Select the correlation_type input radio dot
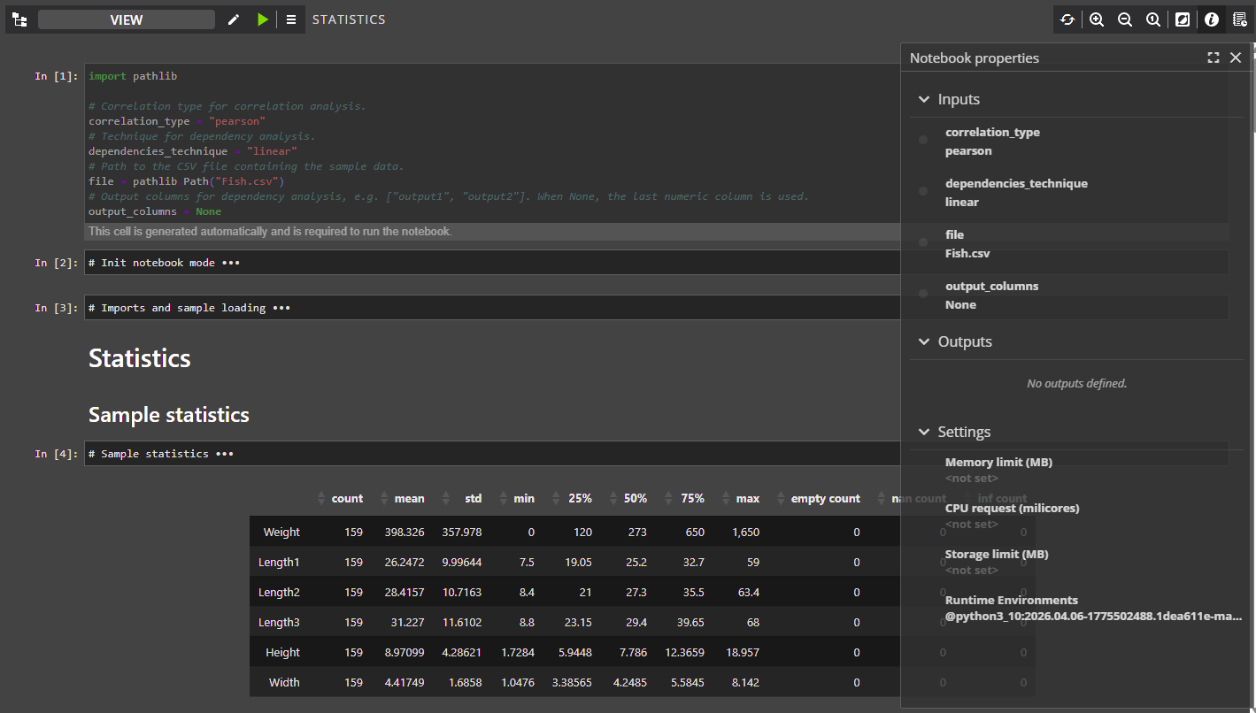Image resolution: width=1256 pixels, height=713 pixels. click(923, 140)
